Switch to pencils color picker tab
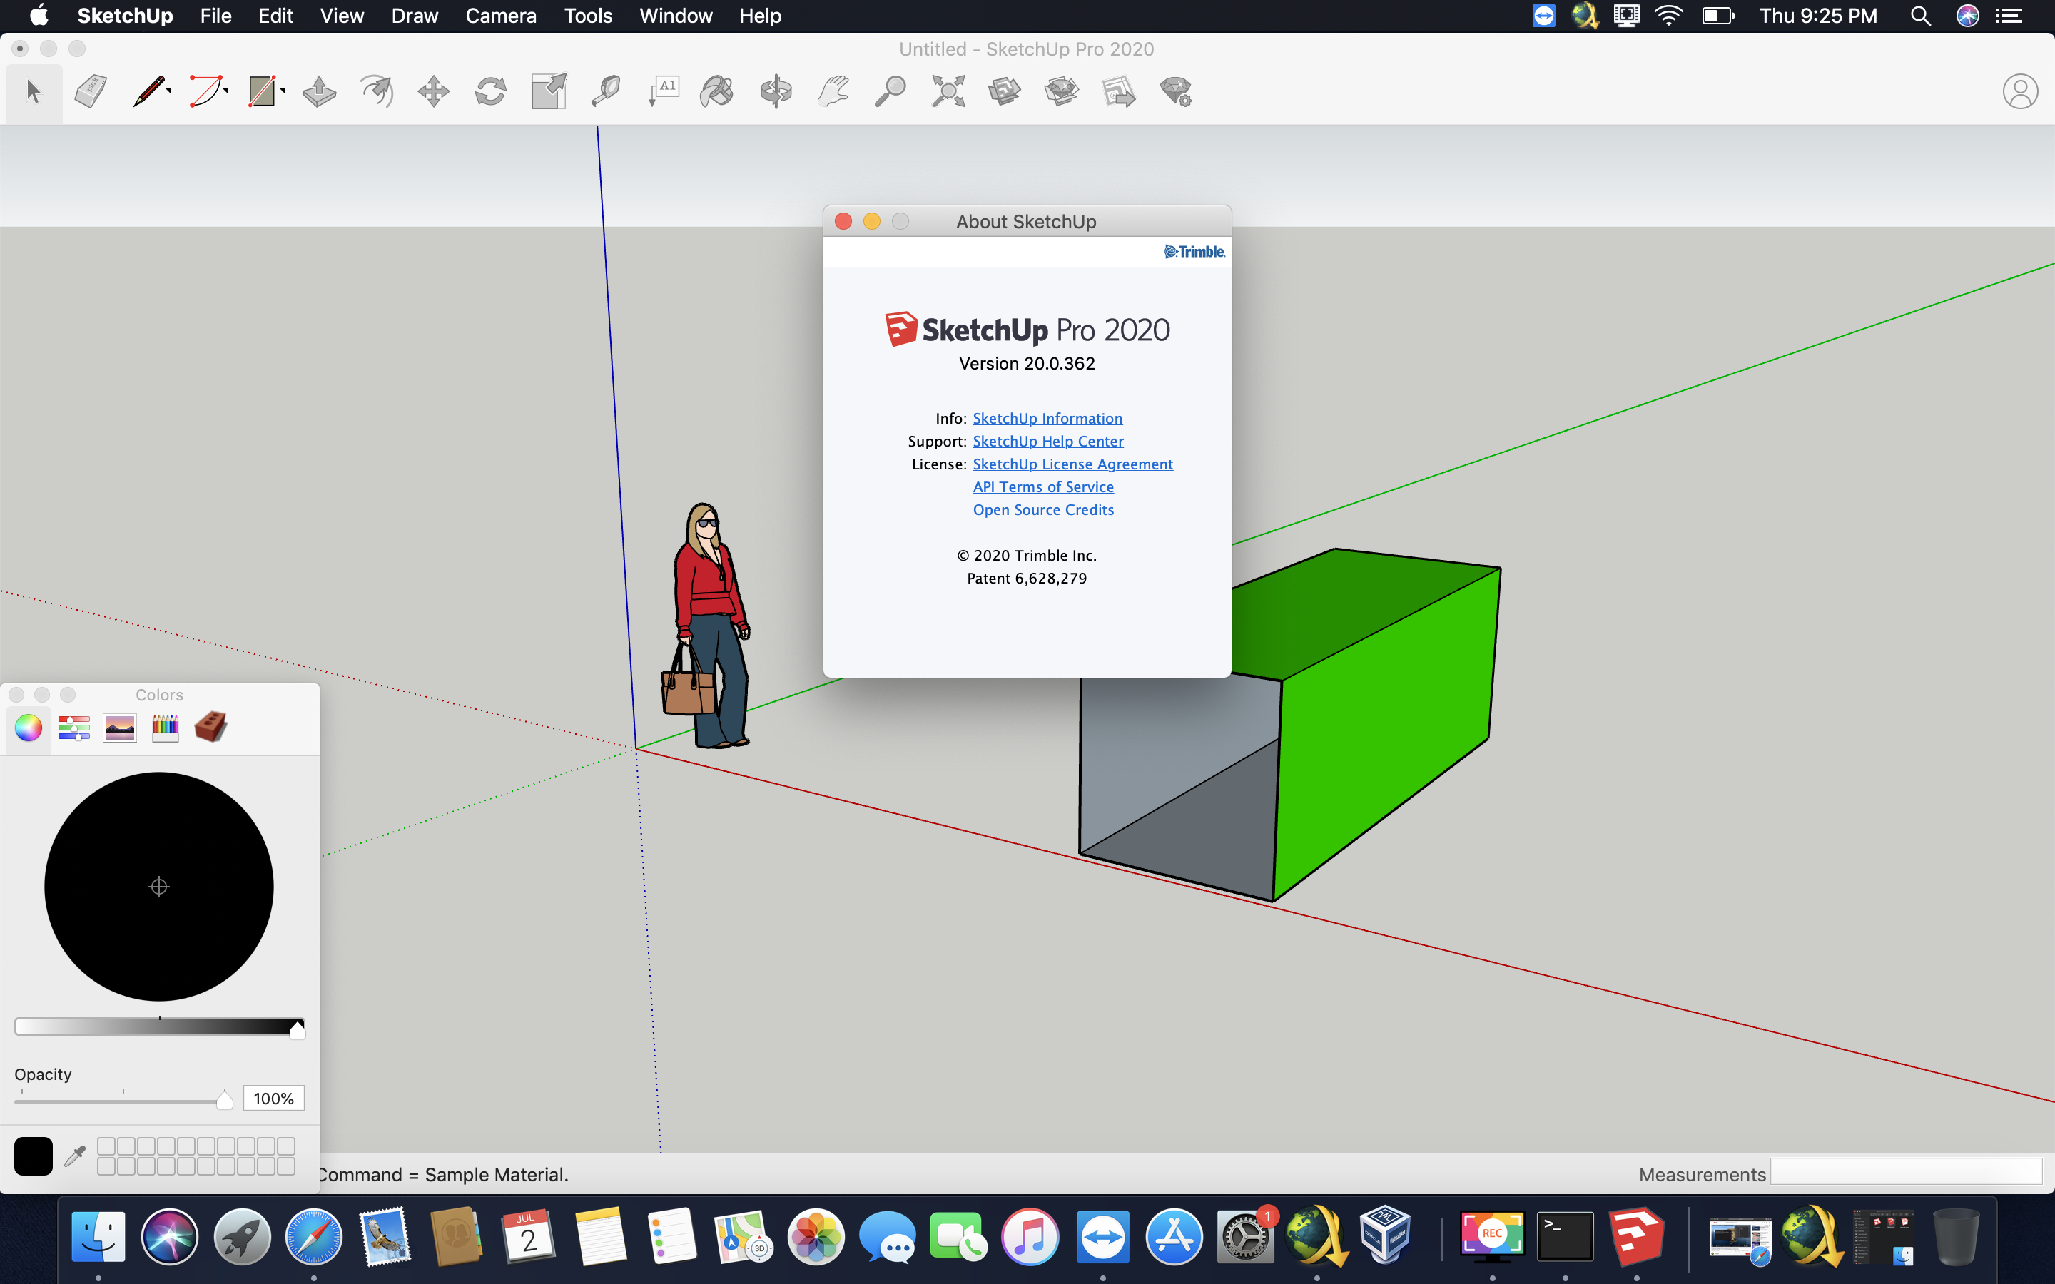Image resolution: width=2055 pixels, height=1284 pixels. tap(165, 728)
